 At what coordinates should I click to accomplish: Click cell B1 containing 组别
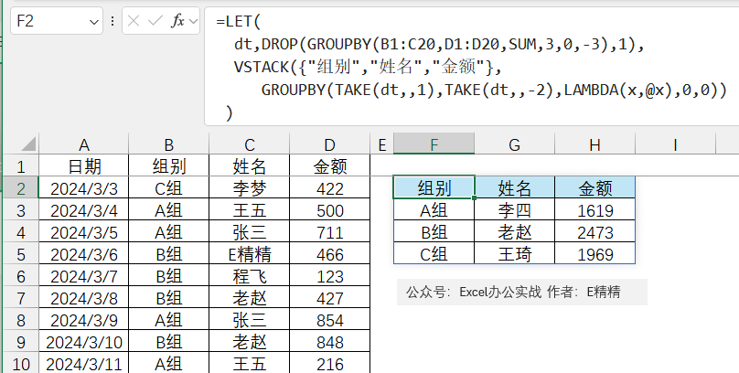tap(168, 165)
